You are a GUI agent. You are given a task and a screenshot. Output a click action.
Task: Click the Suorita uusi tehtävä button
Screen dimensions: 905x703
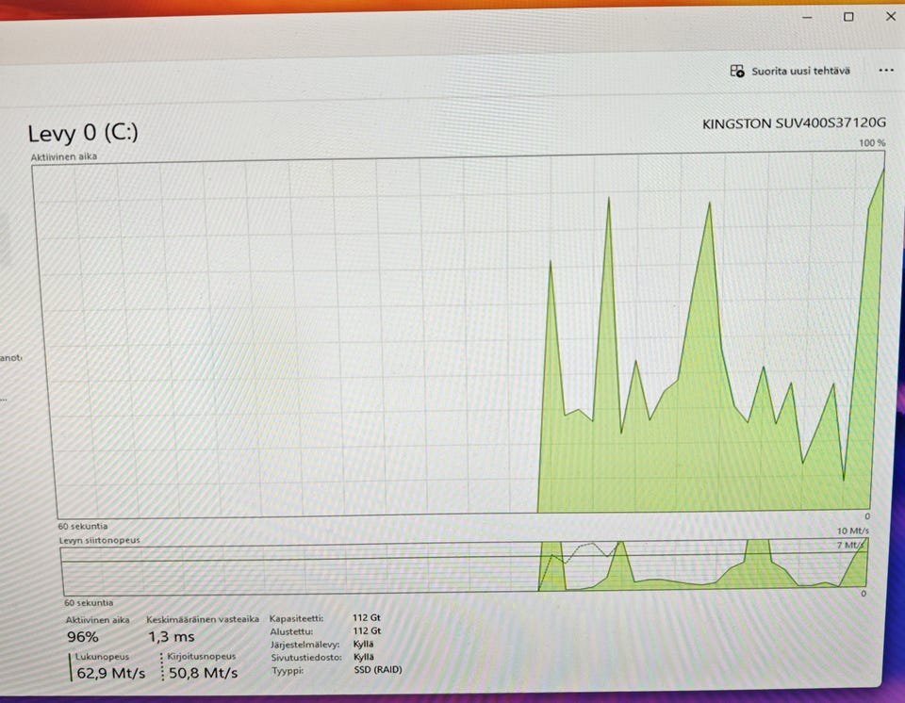point(790,71)
